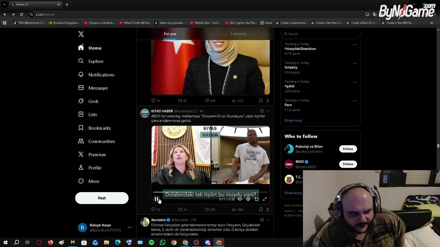Bookmark the post with 122K views
Viewport: 440px width, 247px height.
click(x=261, y=101)
